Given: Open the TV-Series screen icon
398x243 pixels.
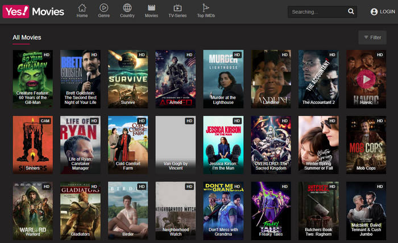Looking at the screenshot, I should tap(177, 8).
